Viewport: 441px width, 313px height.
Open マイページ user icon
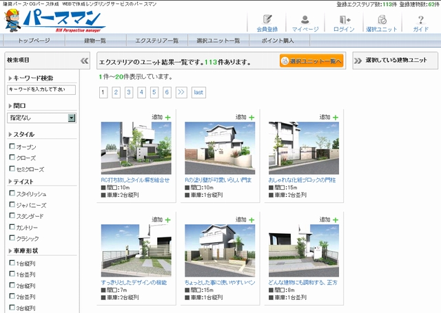click(x=305, y=23)
